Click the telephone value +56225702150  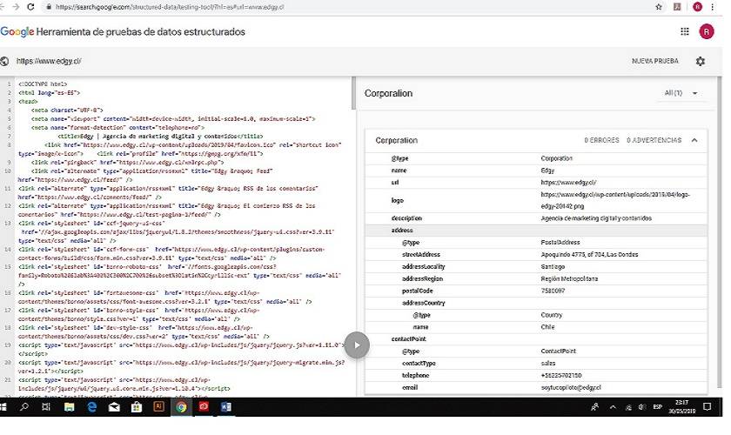tap(560, 375)
